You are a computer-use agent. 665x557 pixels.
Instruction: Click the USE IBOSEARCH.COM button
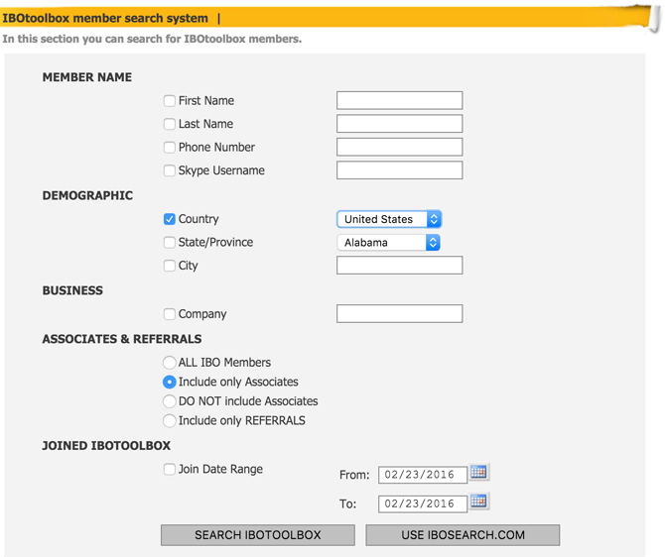pyautogui.click(x=463, y=535)
